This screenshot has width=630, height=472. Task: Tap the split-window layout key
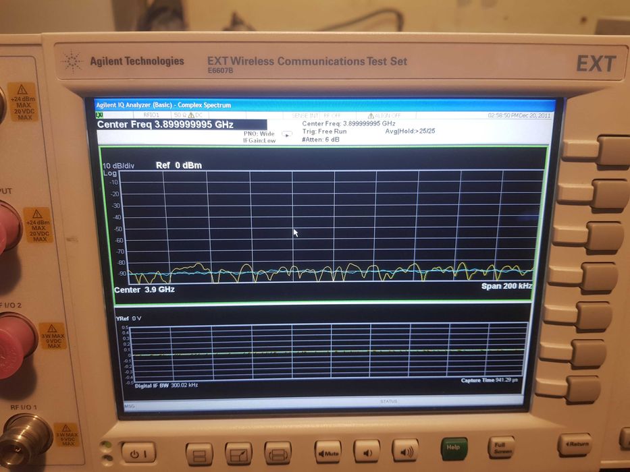coord(199,454)
